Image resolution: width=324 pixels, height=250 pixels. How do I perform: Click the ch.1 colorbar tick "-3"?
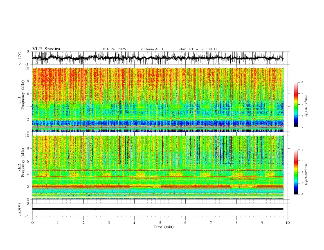[302, 82]
